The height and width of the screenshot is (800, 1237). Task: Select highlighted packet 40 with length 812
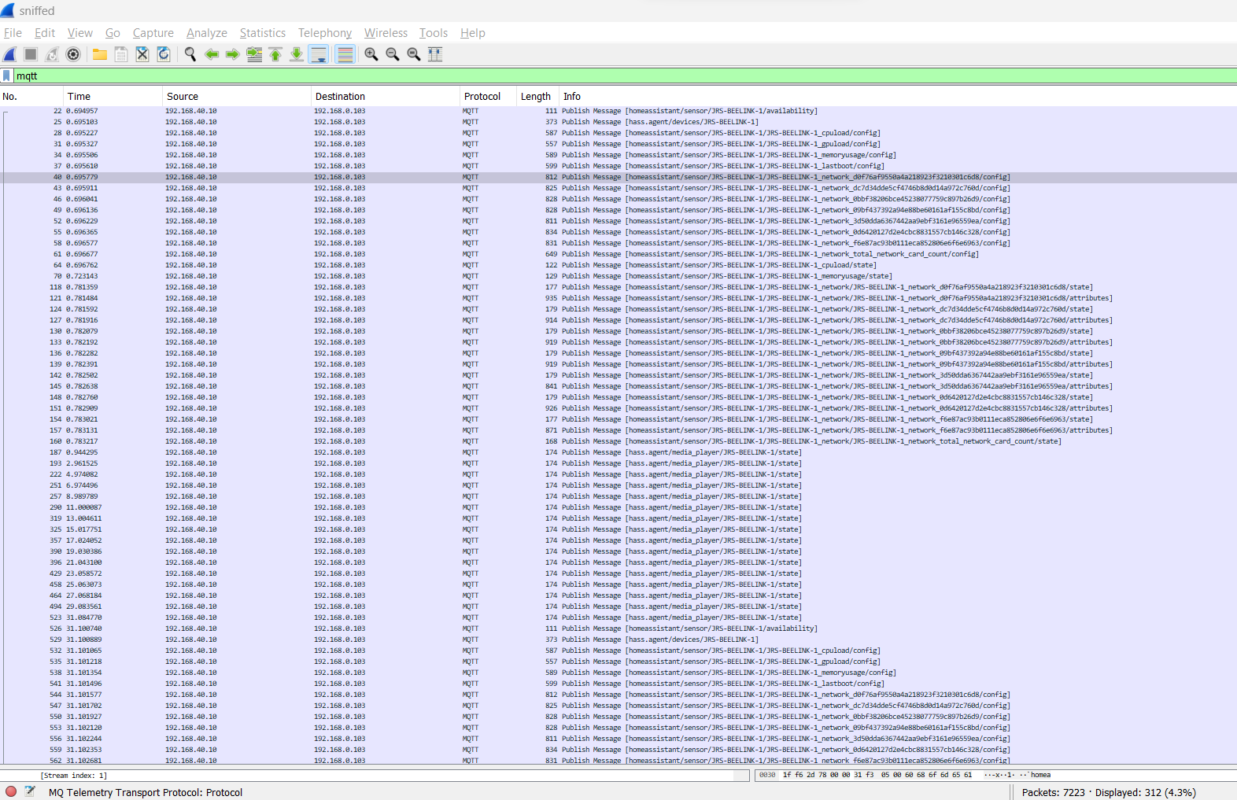point(618,177)
